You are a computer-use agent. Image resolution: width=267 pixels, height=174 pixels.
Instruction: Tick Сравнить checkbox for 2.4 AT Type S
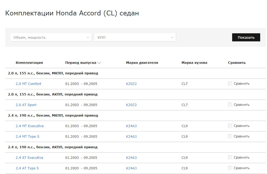[x=230, y=168]
